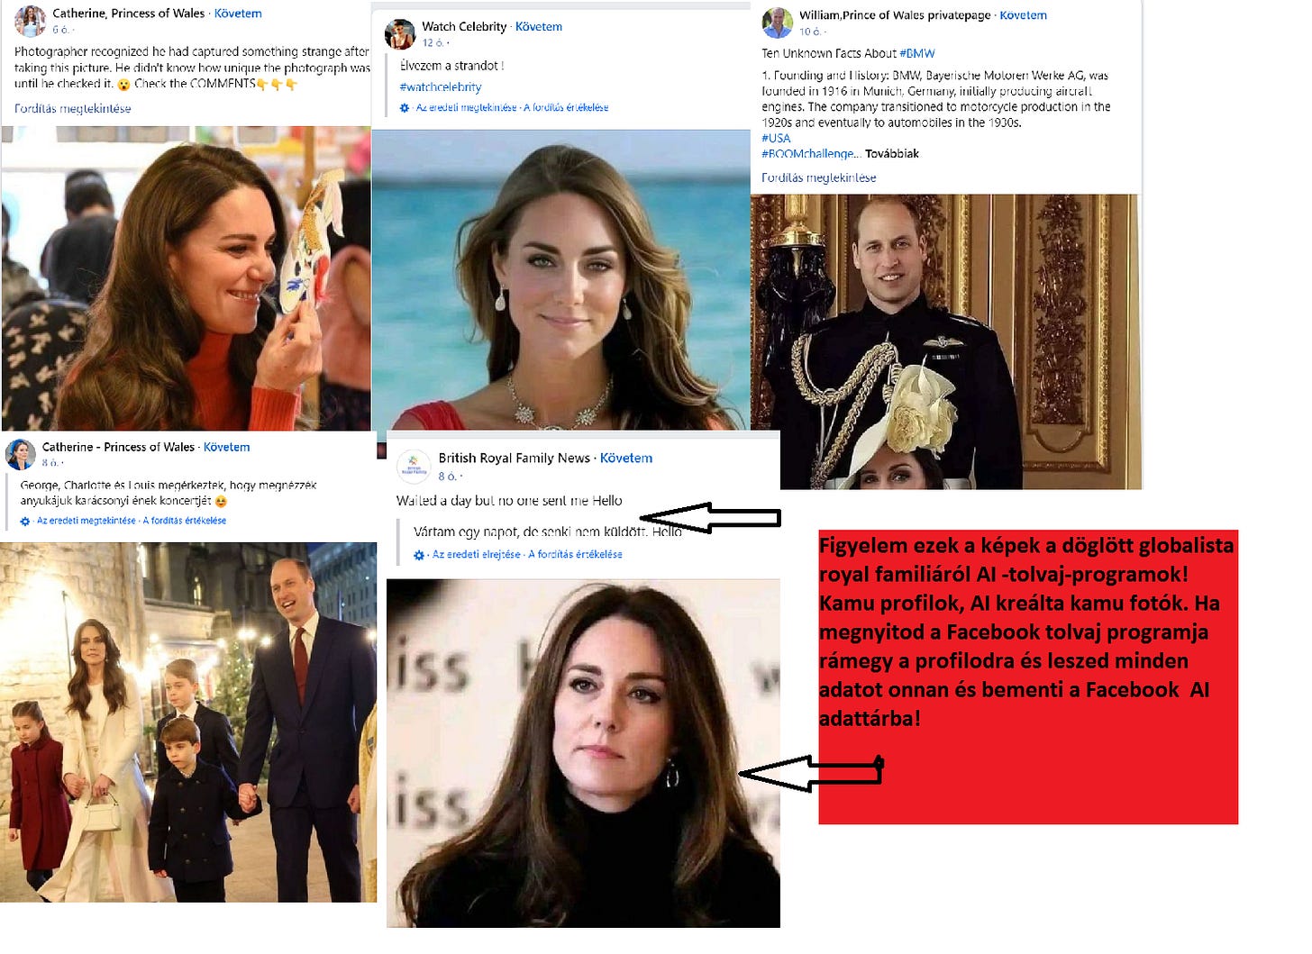Viewport: 1312px width, 954px height.
Task: Click the red warning text box
Action: click(x=1028, y=677)
